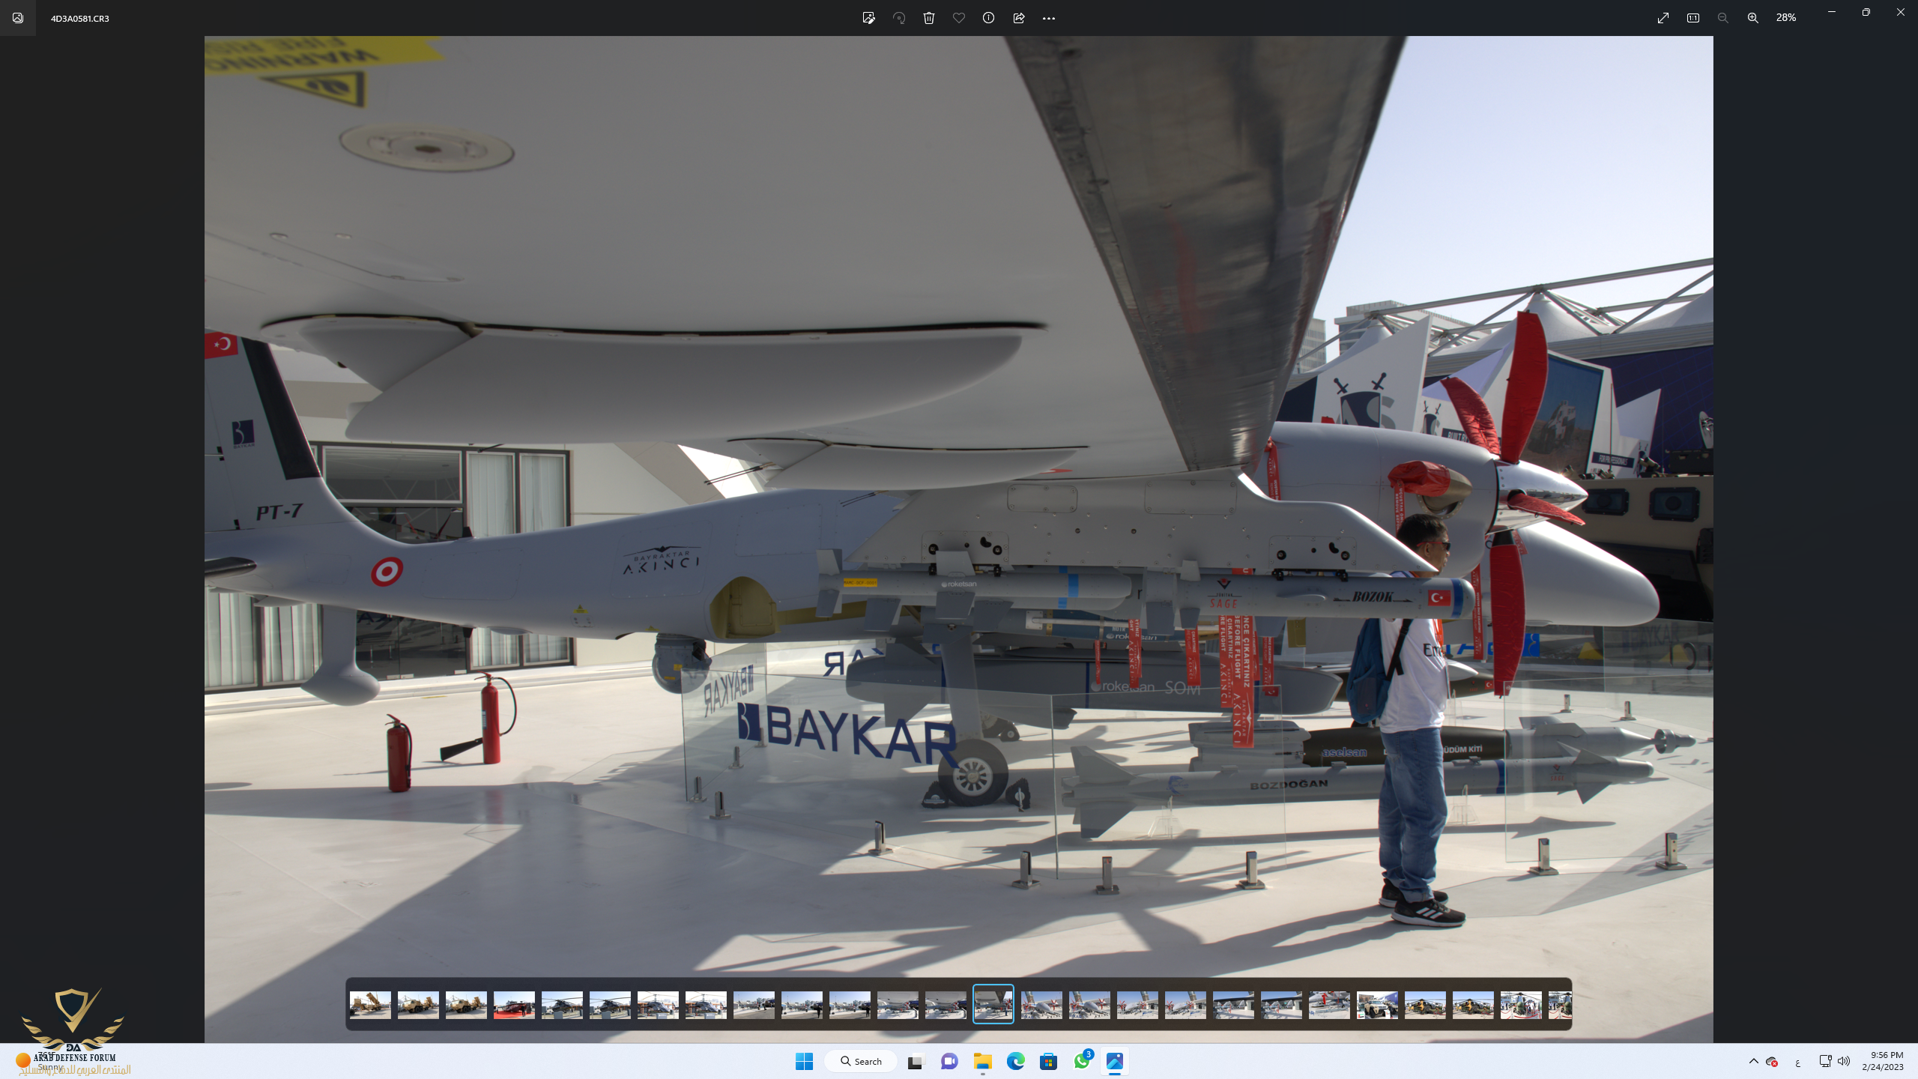
Task: Close the Photos window
Action: click(1901, 12)
